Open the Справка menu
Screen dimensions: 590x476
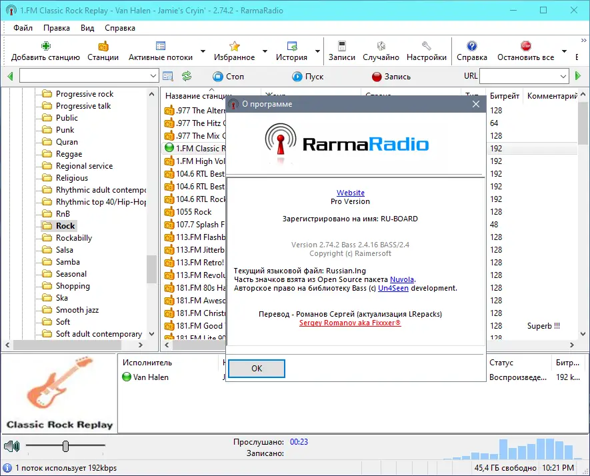(120, 28)
